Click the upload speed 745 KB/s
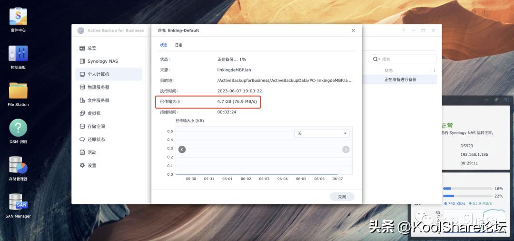This screenshot has height=241, width=514. pyautogui.click(x=455, y=204)
